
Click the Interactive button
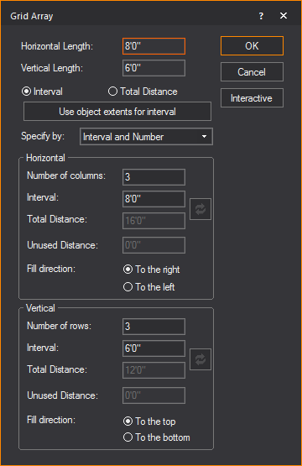(252, 98)
